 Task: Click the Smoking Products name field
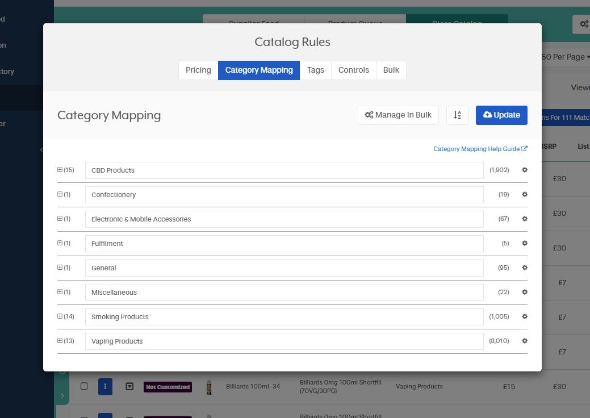click(284, 317)
